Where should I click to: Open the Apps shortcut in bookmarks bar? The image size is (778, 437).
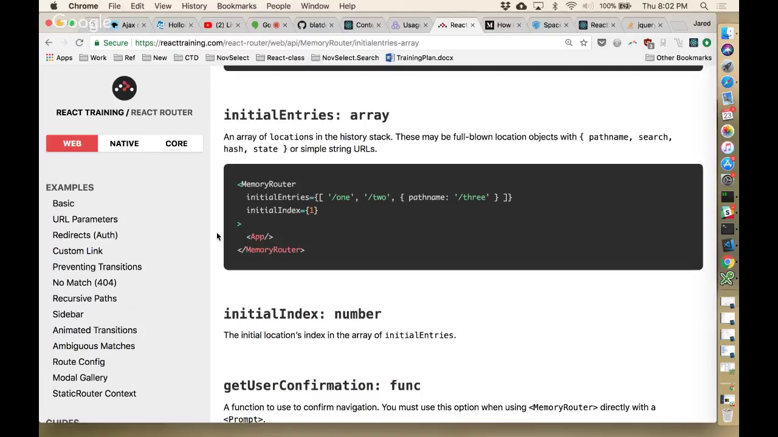point(59,58)
